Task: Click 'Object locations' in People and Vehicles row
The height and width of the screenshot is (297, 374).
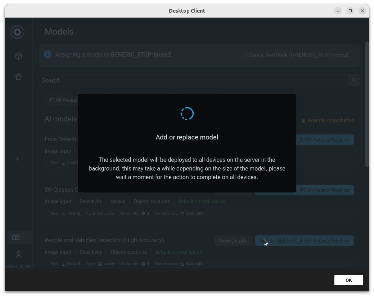Action: point(129,252)
